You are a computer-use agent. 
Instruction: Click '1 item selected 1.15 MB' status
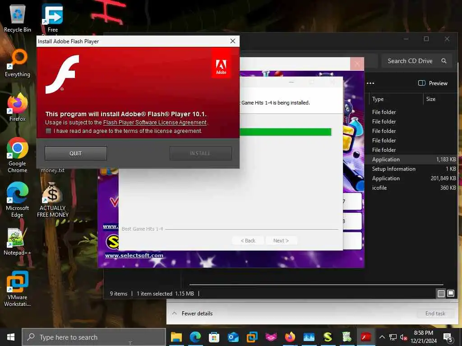[x=165, y=294]
